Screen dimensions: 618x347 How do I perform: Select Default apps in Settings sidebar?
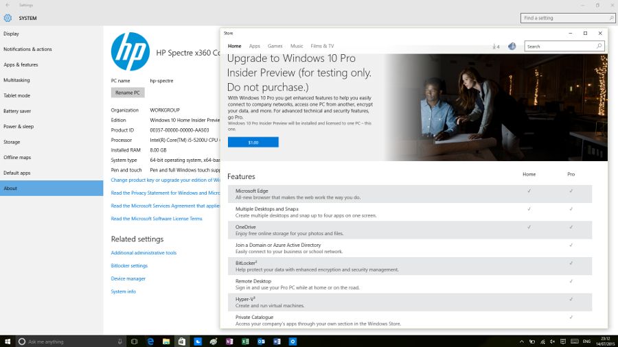[51, 173]
